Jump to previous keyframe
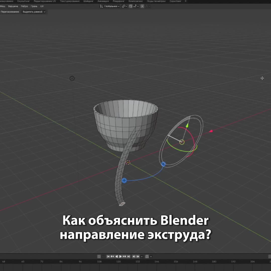Viewport: 271px width, 271px height. [x=112, y=256]
